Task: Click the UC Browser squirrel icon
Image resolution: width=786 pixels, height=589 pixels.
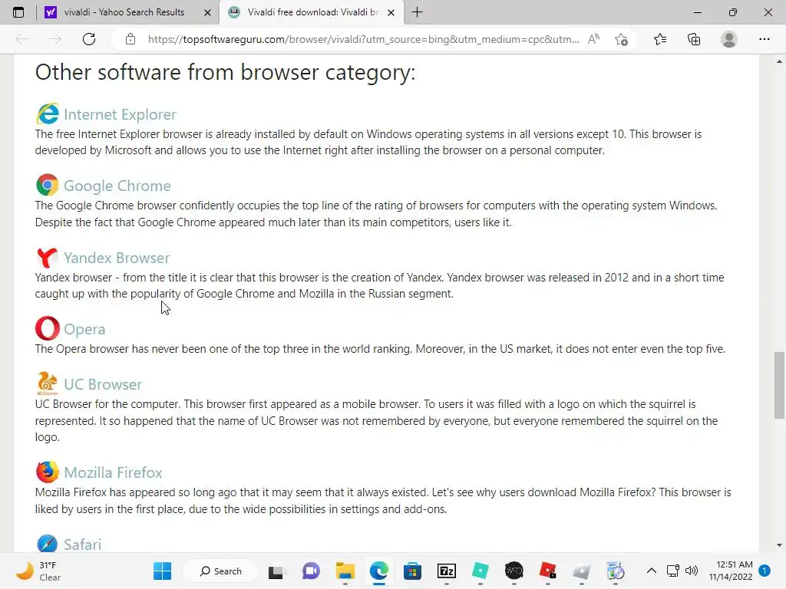Action: tap(47, 383)
